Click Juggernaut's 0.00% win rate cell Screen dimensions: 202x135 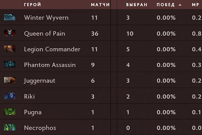[166, 81]
